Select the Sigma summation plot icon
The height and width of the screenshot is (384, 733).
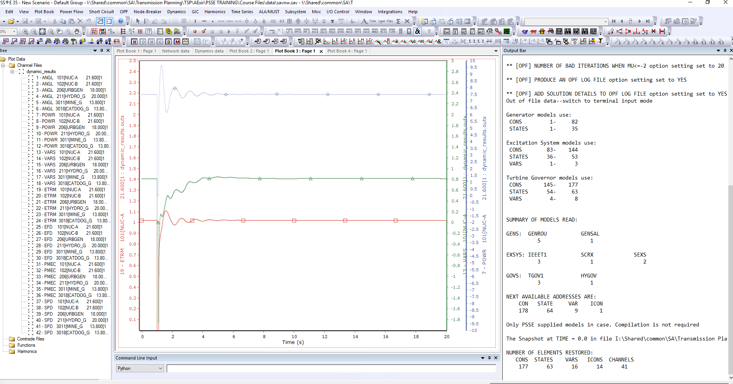coord(398,22)
